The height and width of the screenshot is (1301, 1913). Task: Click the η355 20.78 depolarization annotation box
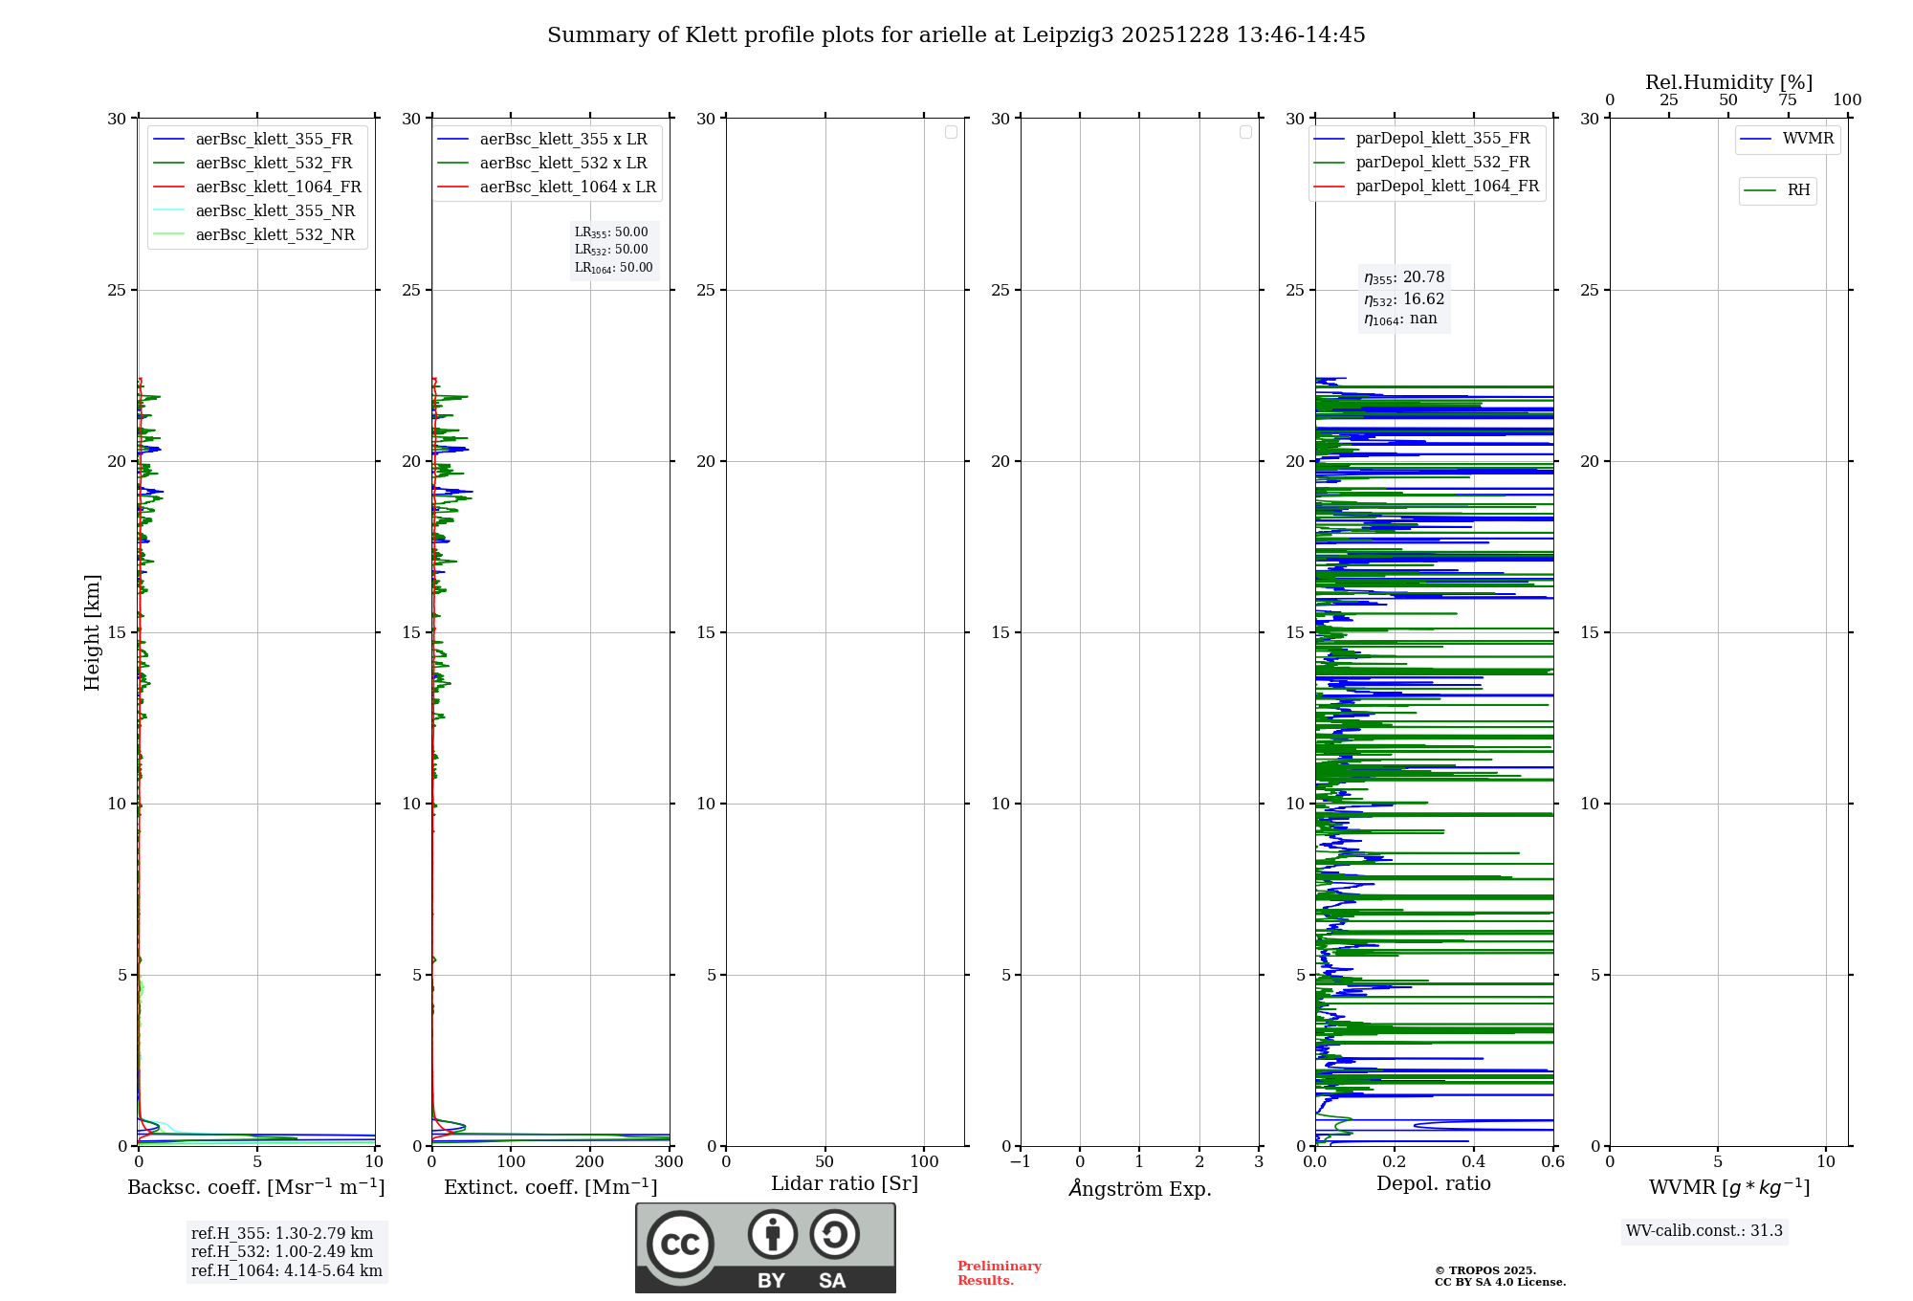click(x=1403, y=298)
